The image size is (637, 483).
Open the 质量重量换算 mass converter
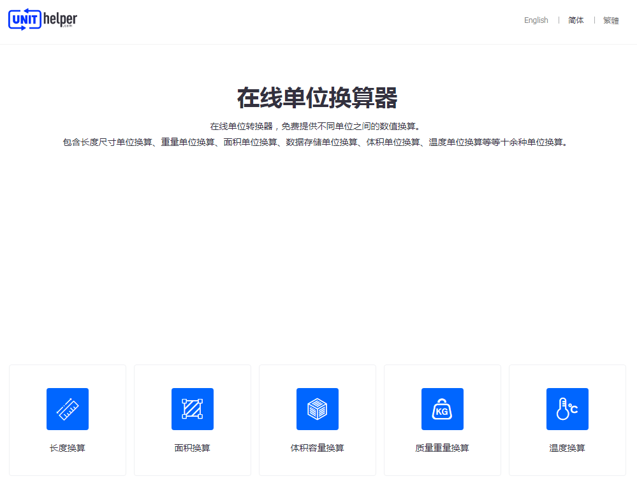tap(442, 448)
